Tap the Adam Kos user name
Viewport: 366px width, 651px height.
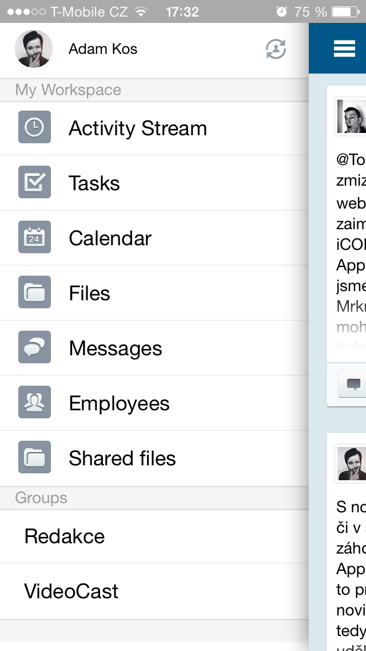click(103, 49)
